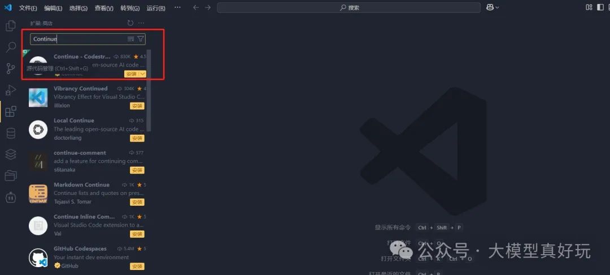The height and width of the screenshot is (275, 610).
Task: Select the Extensions view icon in activity bar
Action: [x=11, y=112]
